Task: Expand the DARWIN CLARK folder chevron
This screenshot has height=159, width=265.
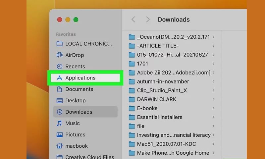Action: [214, 99]
